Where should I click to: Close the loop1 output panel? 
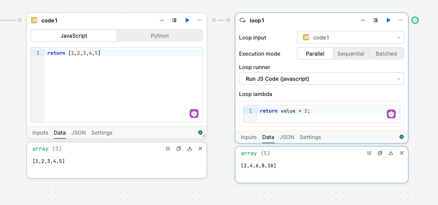coord(402,153)
